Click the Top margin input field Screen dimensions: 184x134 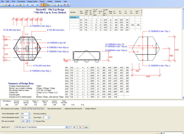click(45, 117)
